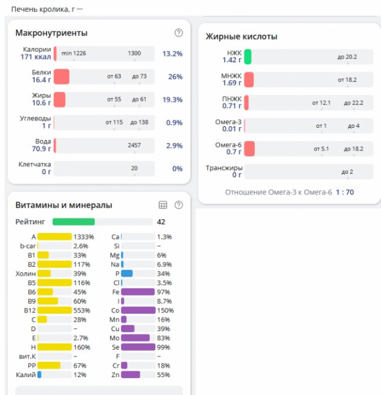
Task: Click the vitamin A 1333% bar
Action: coord(55,237)
